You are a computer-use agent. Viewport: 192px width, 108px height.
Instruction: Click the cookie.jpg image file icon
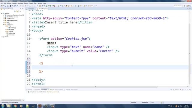9,28
